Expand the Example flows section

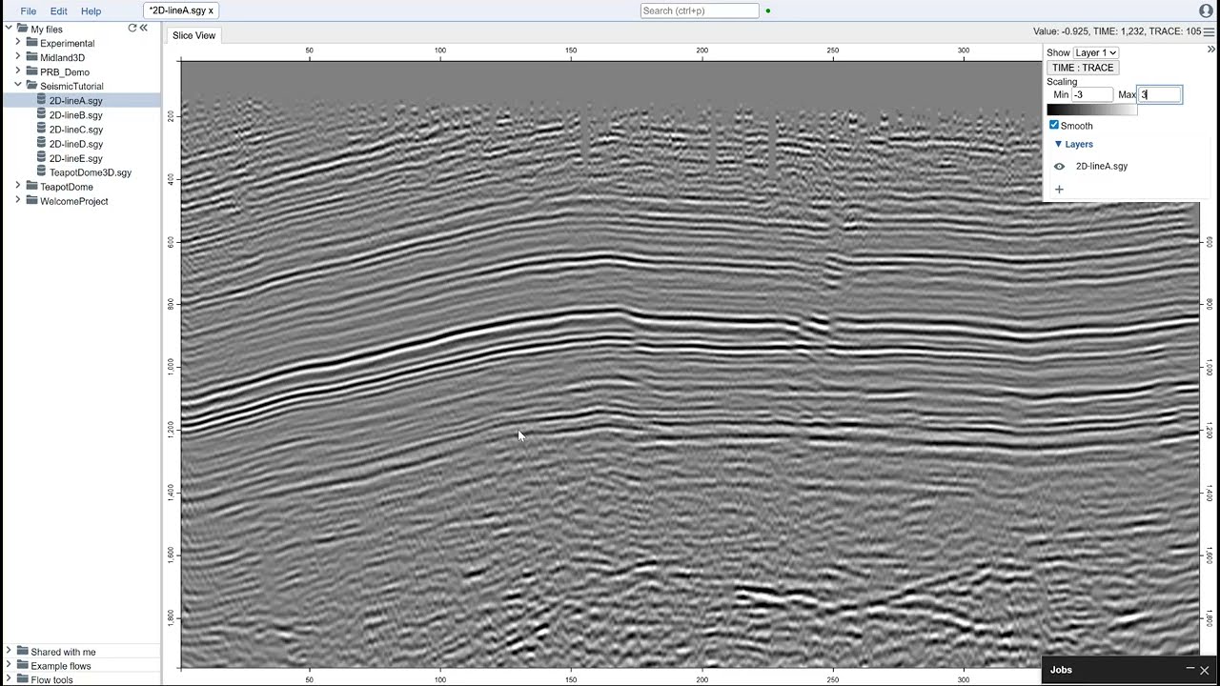coord(9,666)
